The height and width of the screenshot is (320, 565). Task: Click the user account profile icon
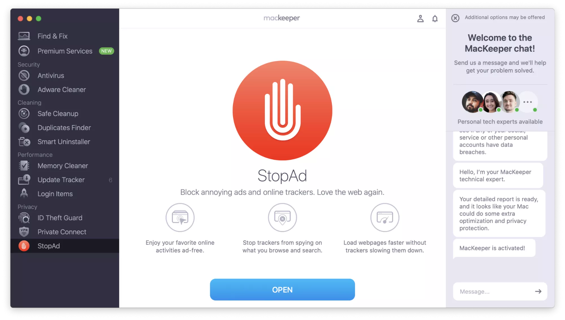point(420,18)
